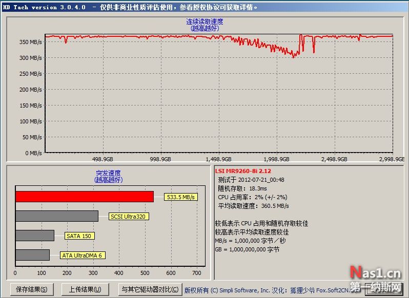Click the SATA 150 label
409x298 pixels.
pos(79,236)
